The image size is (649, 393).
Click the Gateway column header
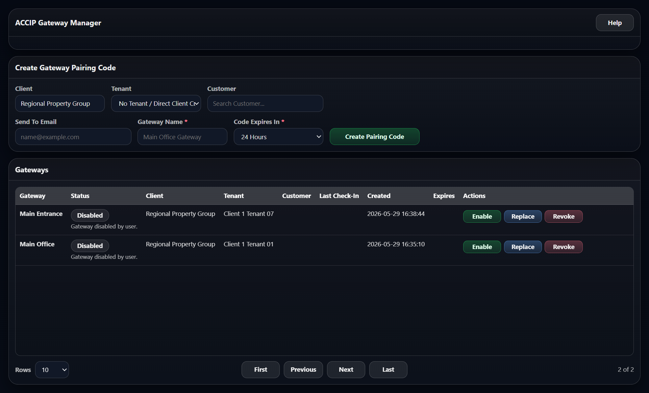tap(32, 196)
